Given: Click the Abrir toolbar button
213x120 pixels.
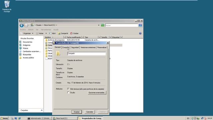Looking at the screenshot, I should pos(52,33).
